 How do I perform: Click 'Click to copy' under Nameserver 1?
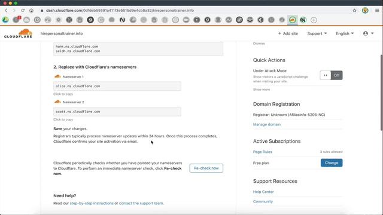tap(63, 94)
